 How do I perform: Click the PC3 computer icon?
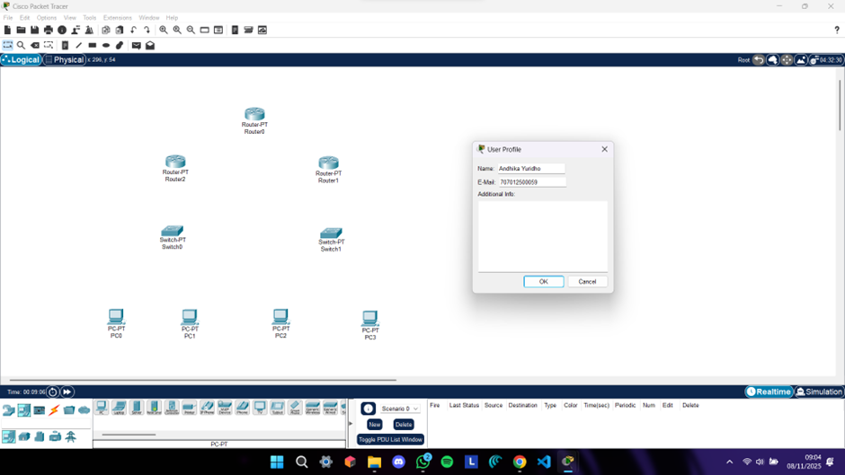click(x=369, y=319)
